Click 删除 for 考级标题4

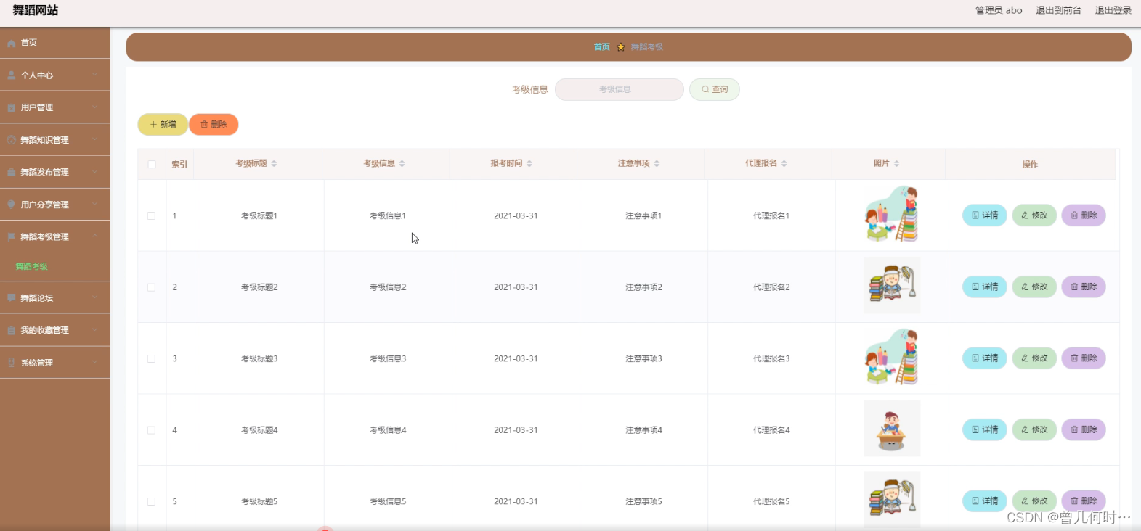coord(1084,430)
